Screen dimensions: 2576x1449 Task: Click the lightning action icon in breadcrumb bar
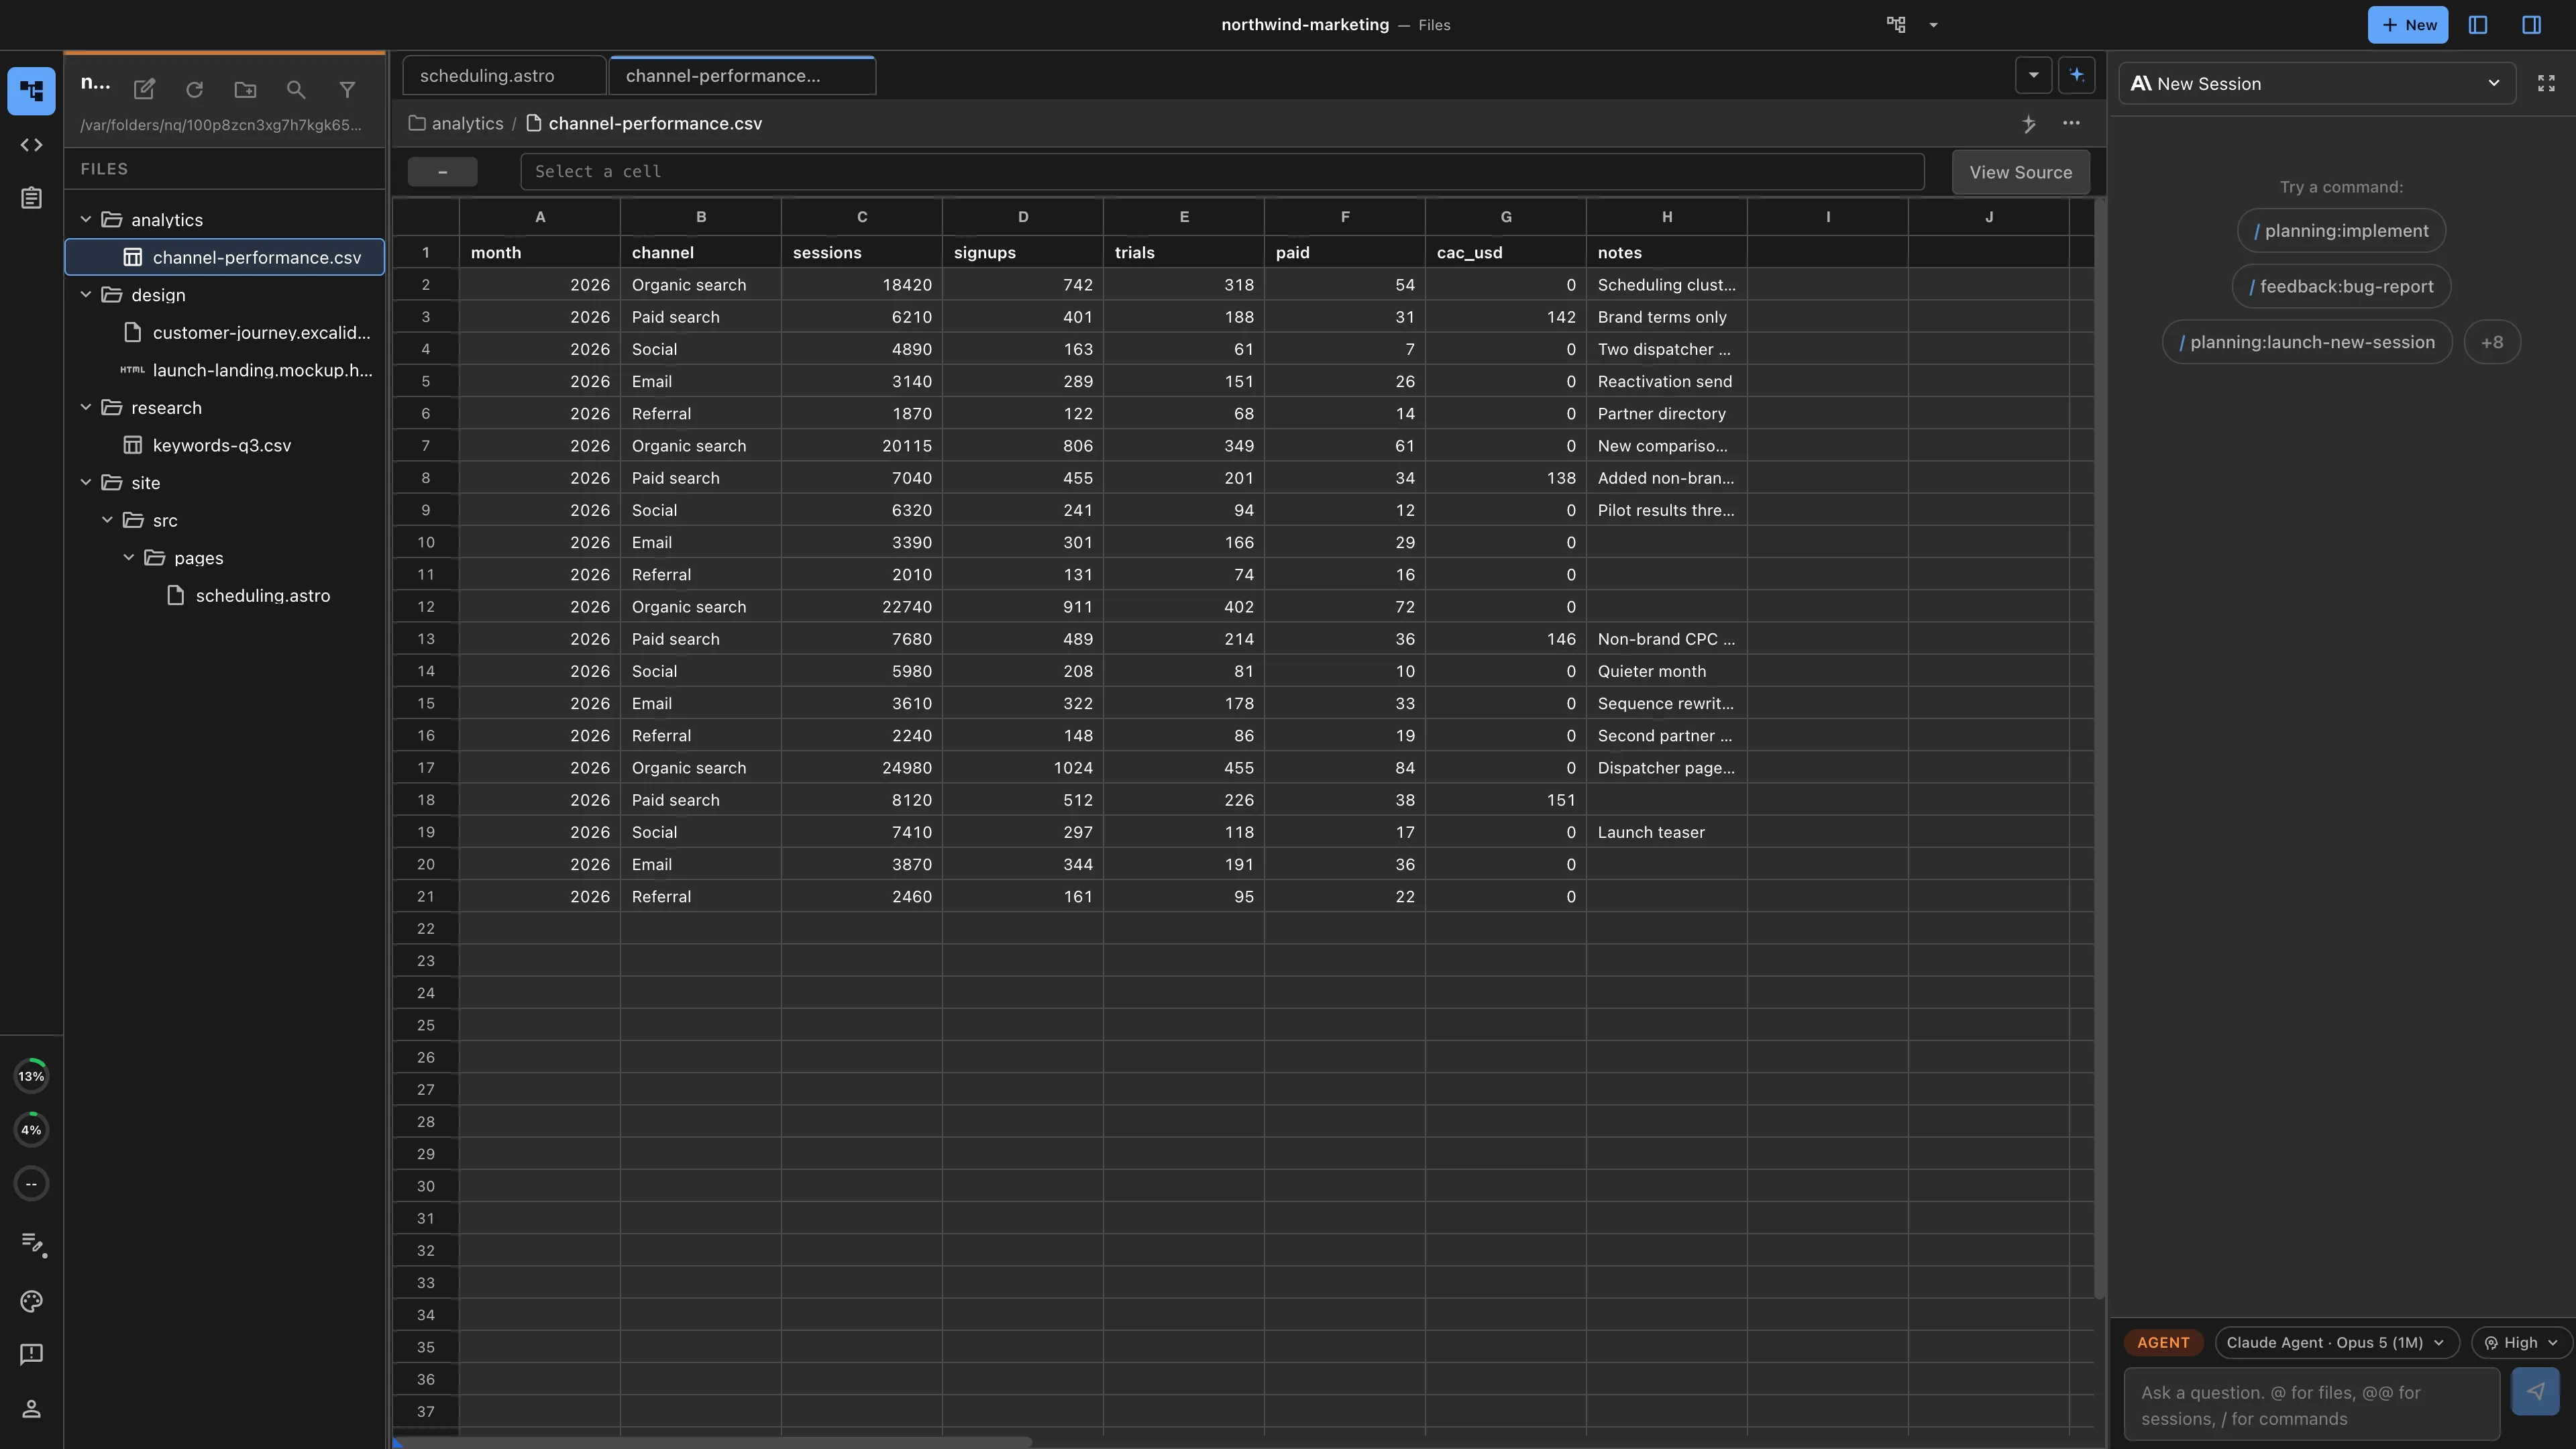2029,123
